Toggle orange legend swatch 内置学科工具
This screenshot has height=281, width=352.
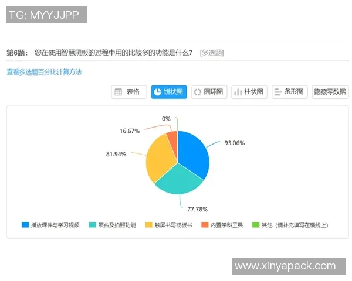click(205, 225)
